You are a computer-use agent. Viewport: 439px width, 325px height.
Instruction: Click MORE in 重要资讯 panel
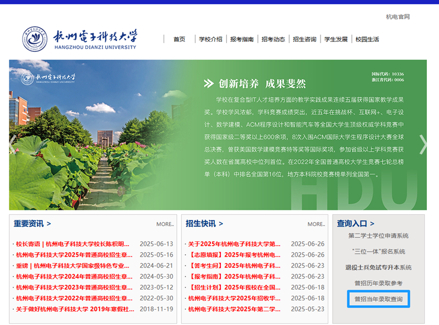click(165, 224)
